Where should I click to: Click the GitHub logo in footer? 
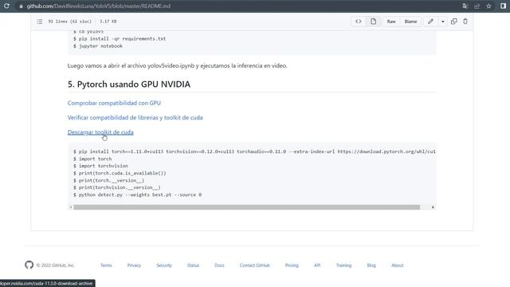click(29, 265)
